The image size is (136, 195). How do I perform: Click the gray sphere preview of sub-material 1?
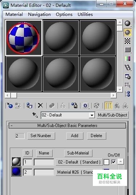16,162
